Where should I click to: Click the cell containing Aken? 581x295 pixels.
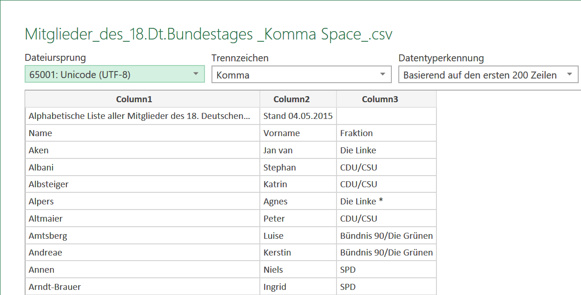142,150
